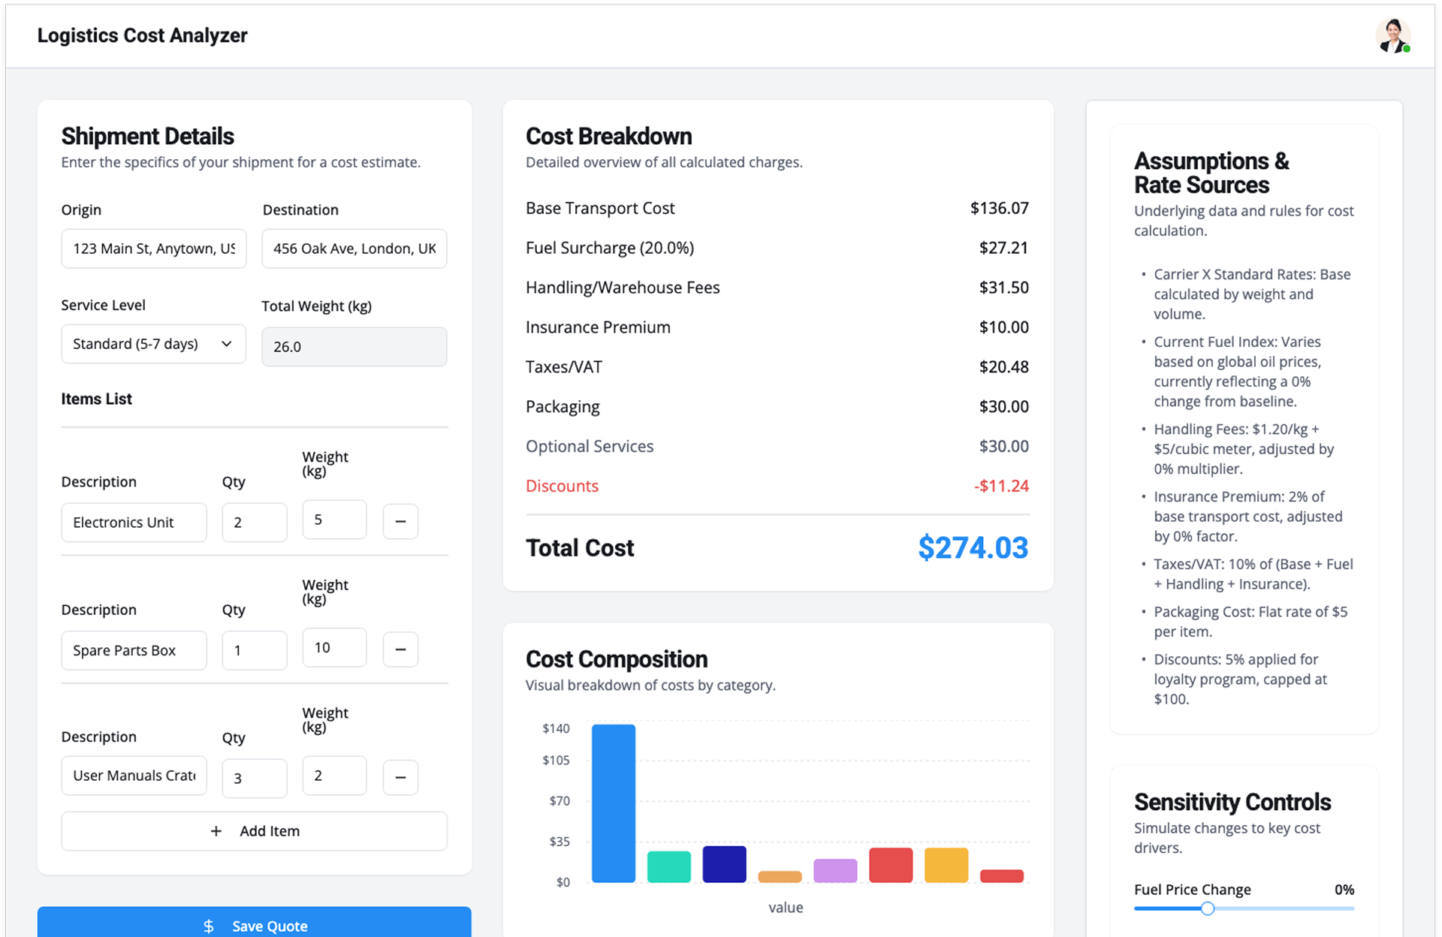Click the plus icon on Add Item

tap(216, 831)
